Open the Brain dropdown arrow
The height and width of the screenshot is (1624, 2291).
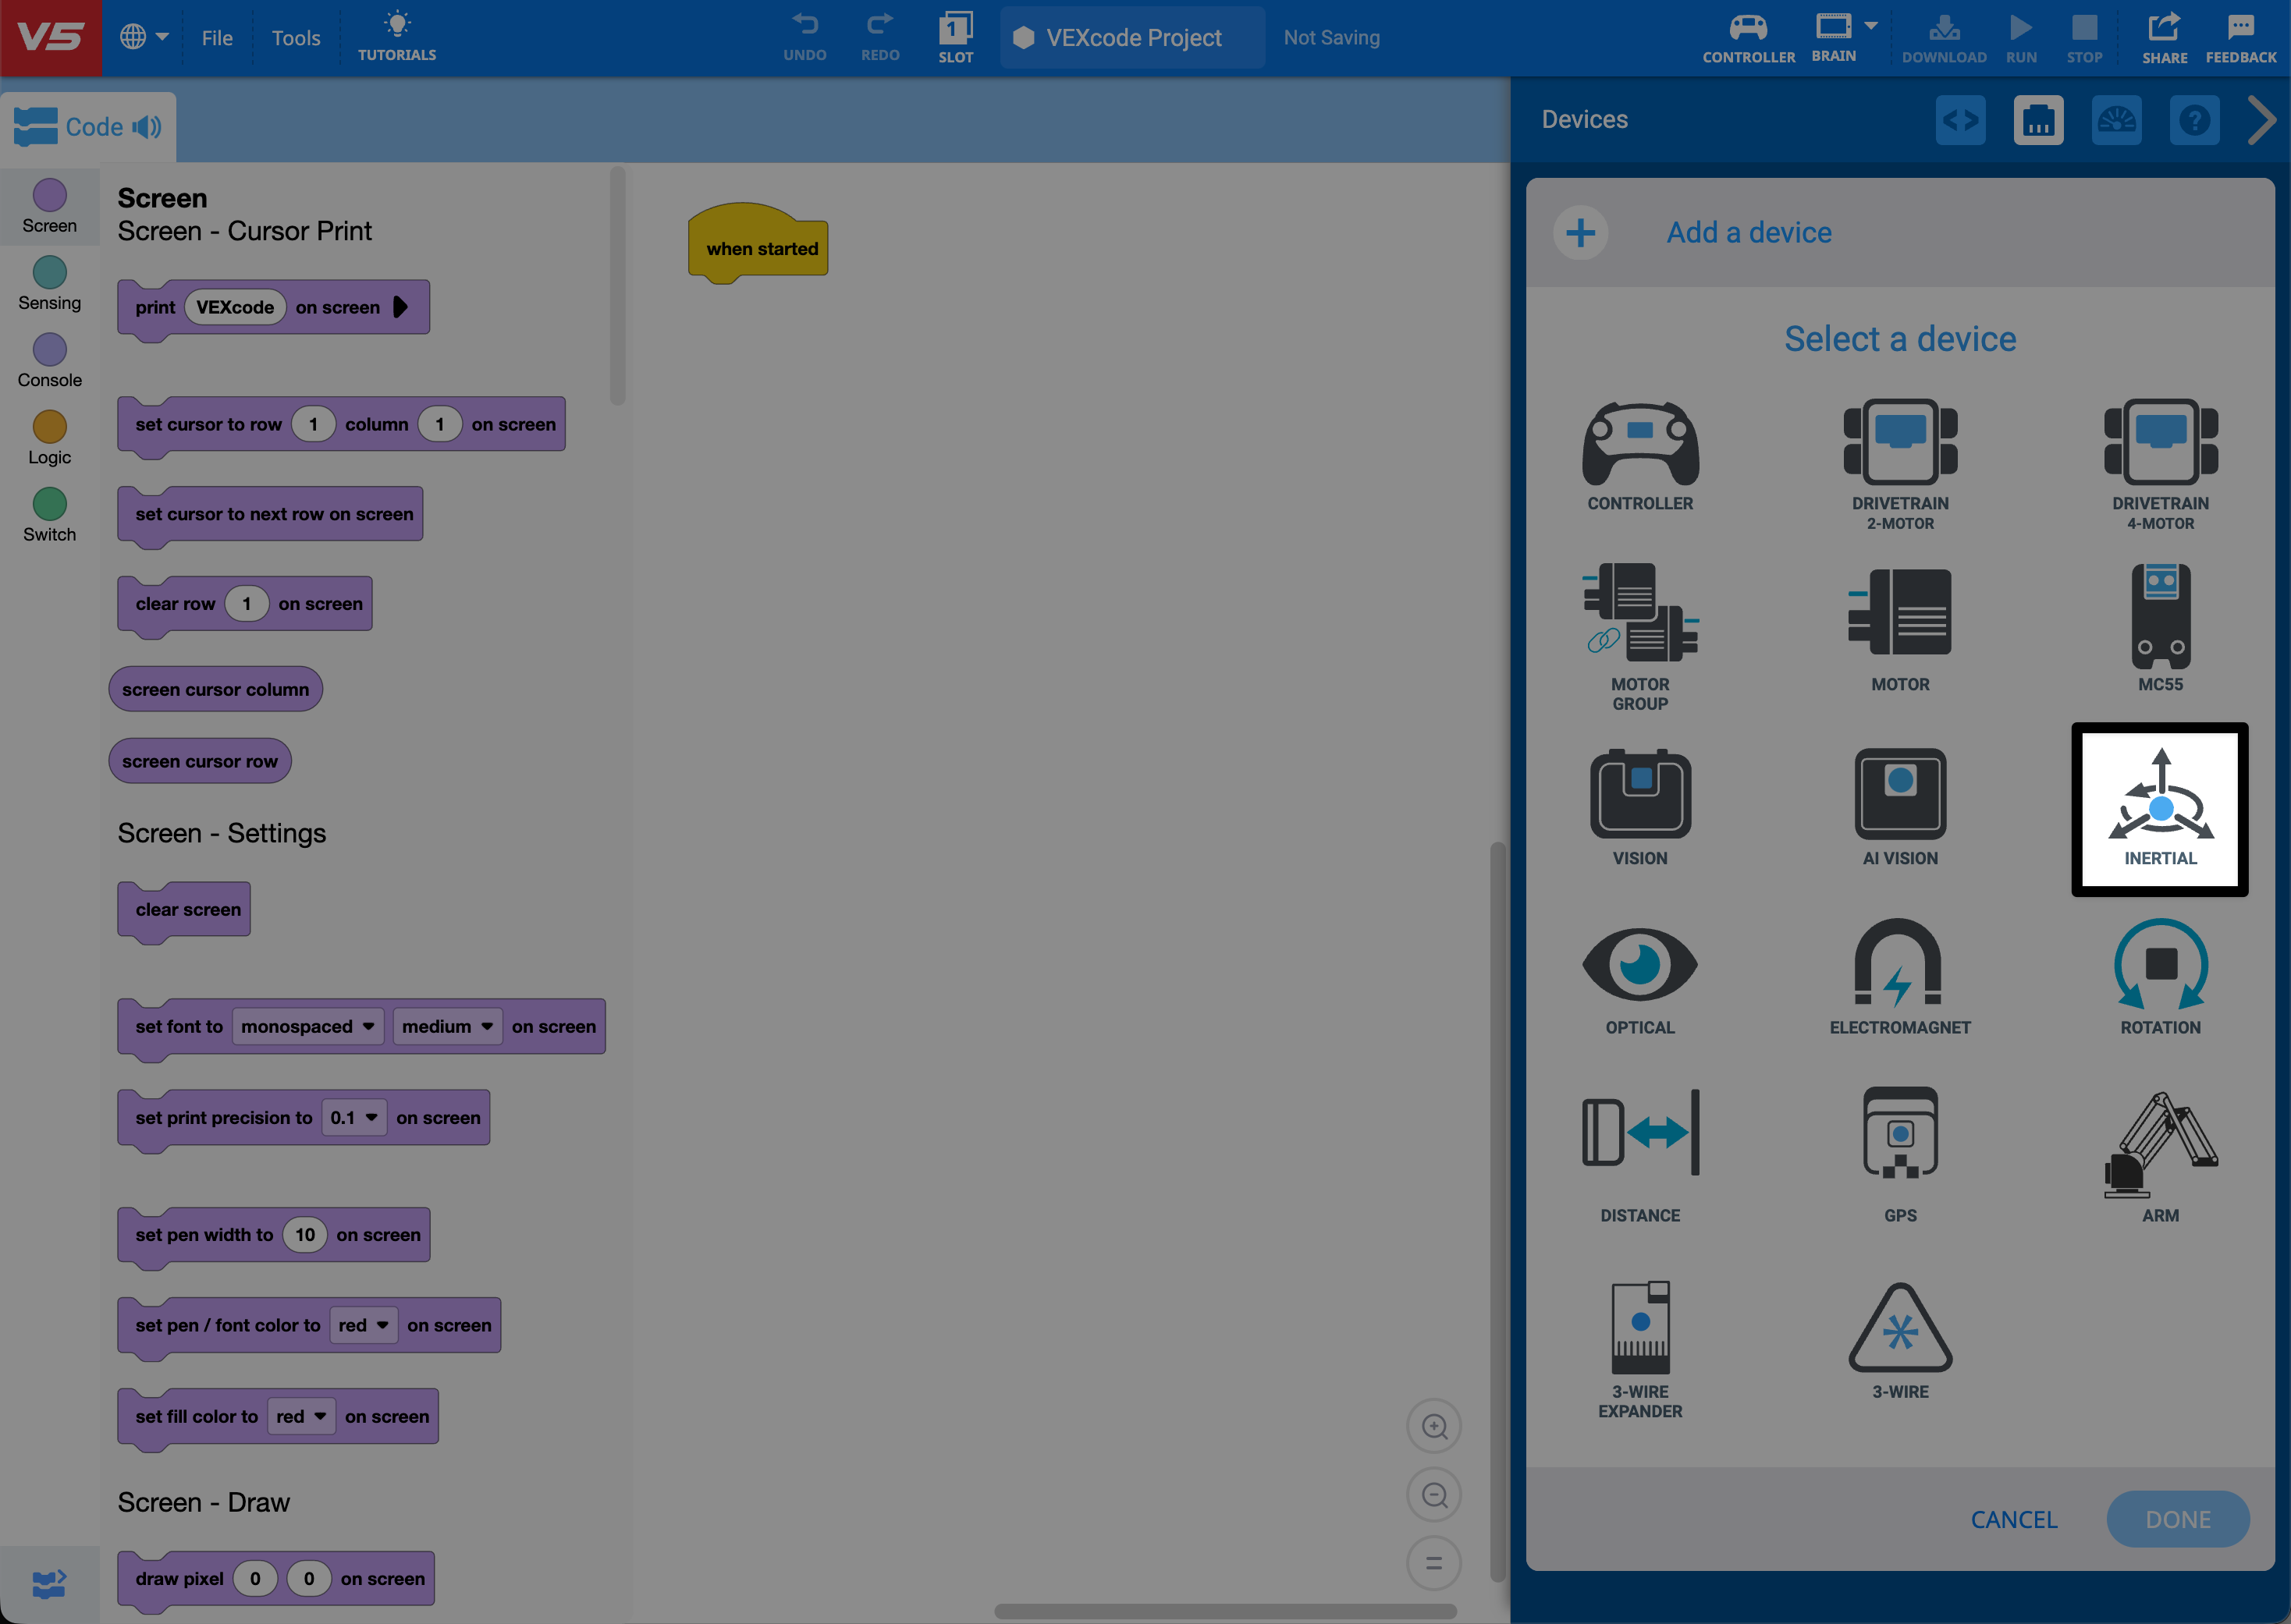[1871, 26]
